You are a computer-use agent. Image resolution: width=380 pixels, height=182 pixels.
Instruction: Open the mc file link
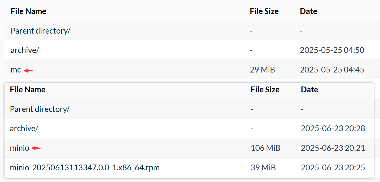click(16, 70)
